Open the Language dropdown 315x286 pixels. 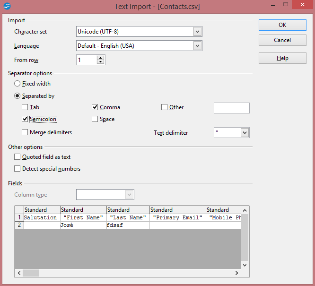click(x=197, y=46)
